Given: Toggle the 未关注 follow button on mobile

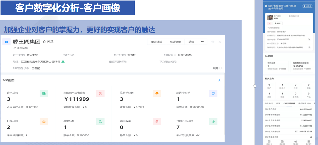Looking at the screenshot, I should pos(307,6).
